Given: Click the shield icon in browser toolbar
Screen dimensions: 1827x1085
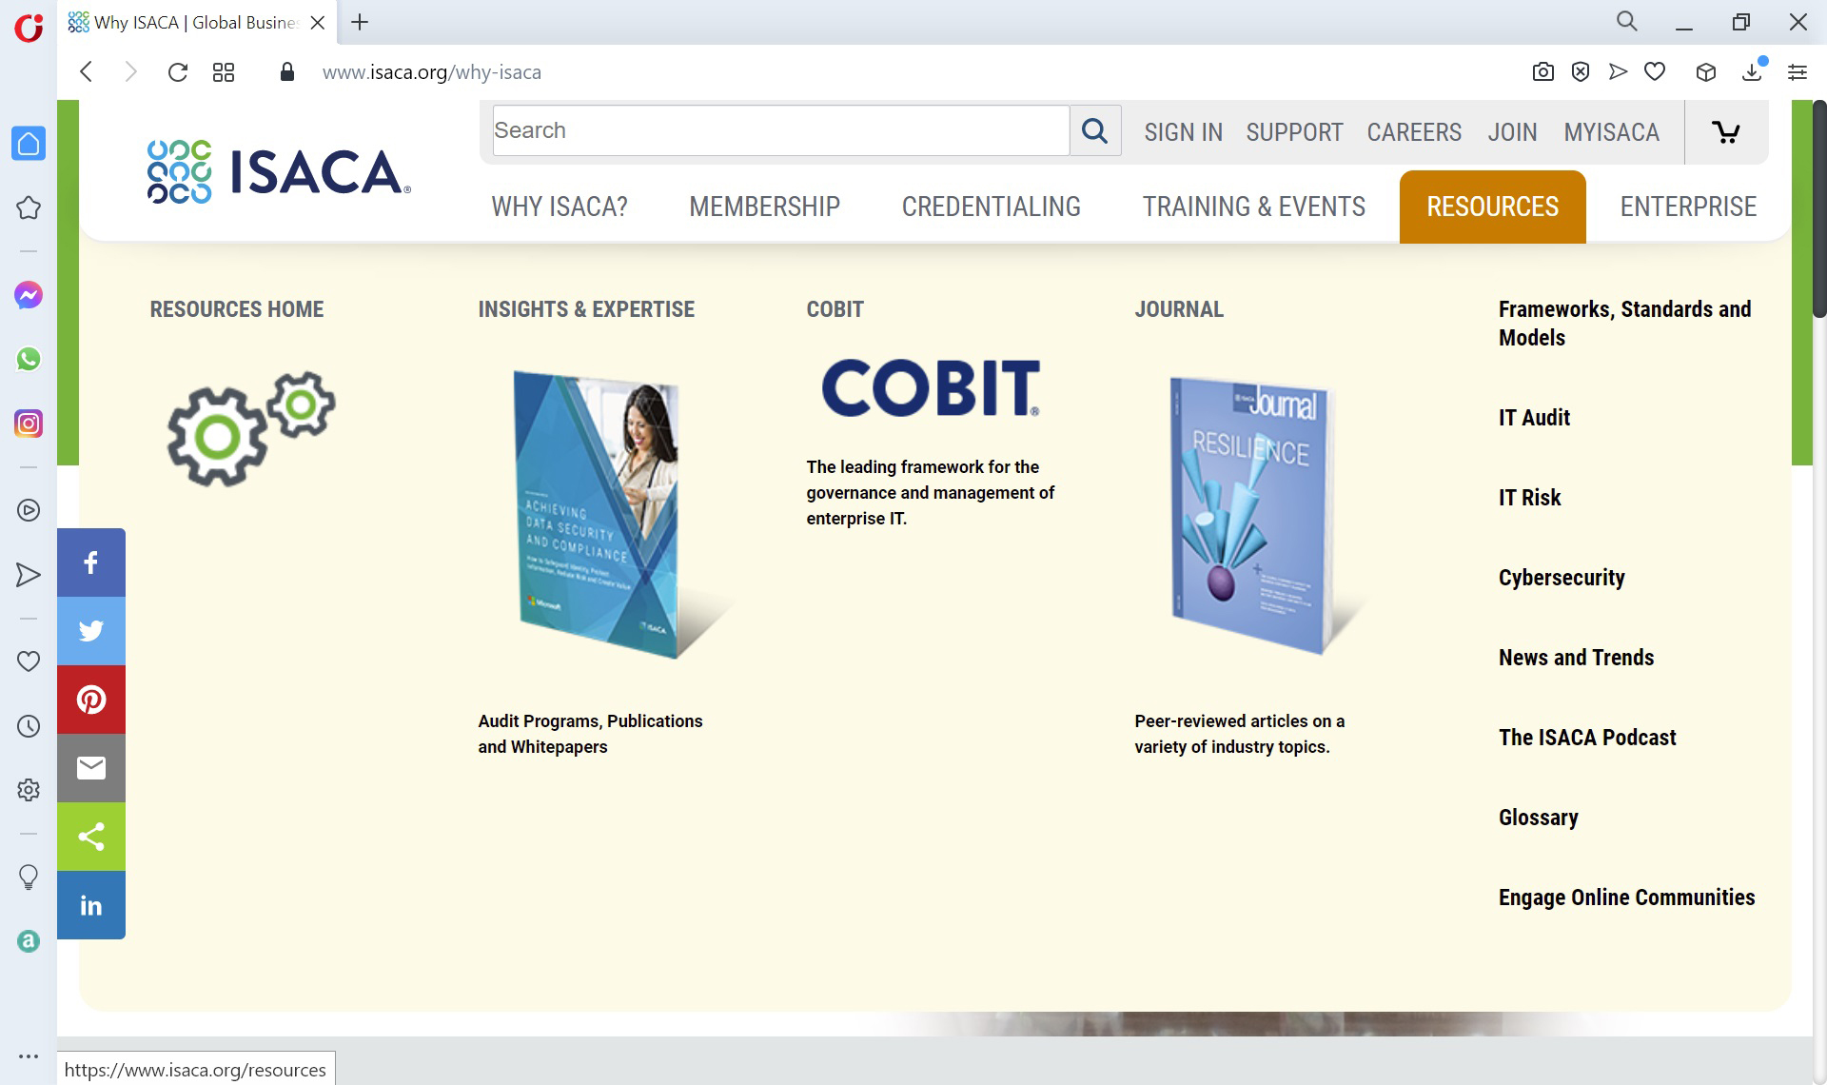Looking at the screenshot, I should (x=1581, y=72).
